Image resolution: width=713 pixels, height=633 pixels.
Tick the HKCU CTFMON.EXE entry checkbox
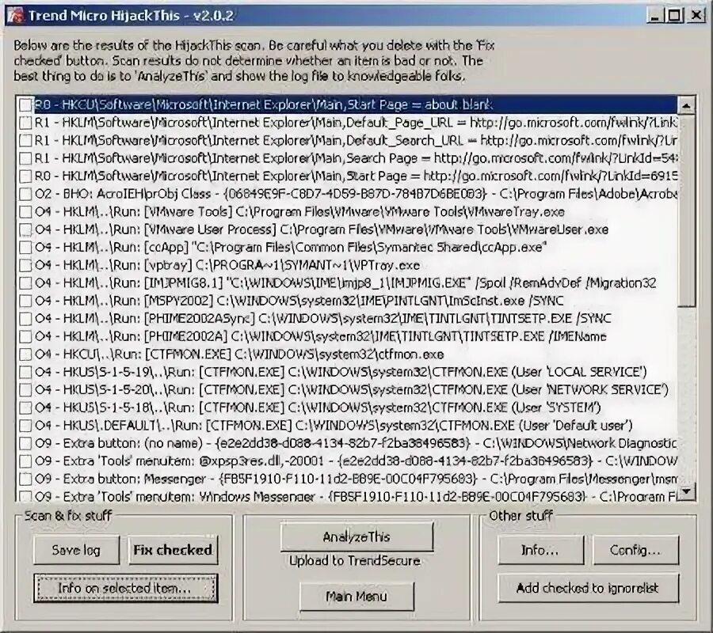(26, 354)
